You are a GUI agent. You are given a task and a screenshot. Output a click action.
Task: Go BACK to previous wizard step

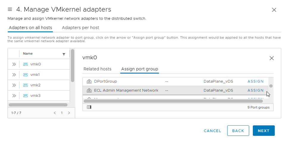238,131
